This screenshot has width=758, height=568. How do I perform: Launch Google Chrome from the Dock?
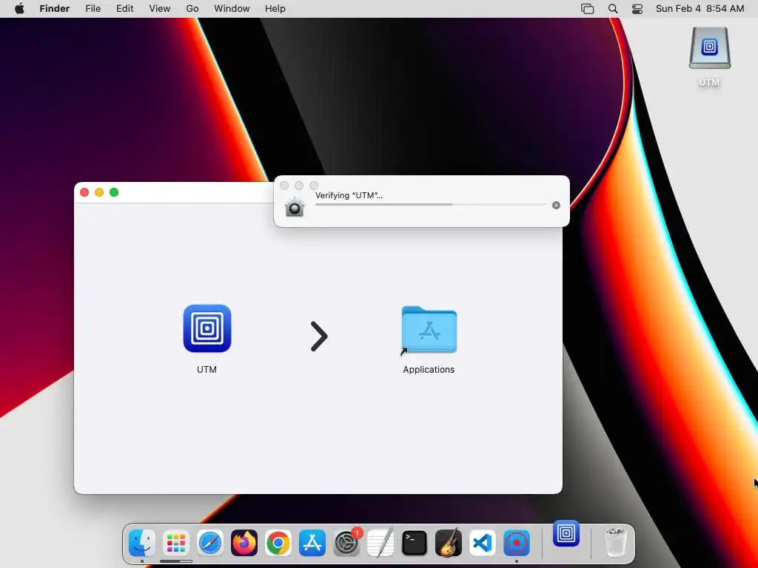tap(278, 543)
